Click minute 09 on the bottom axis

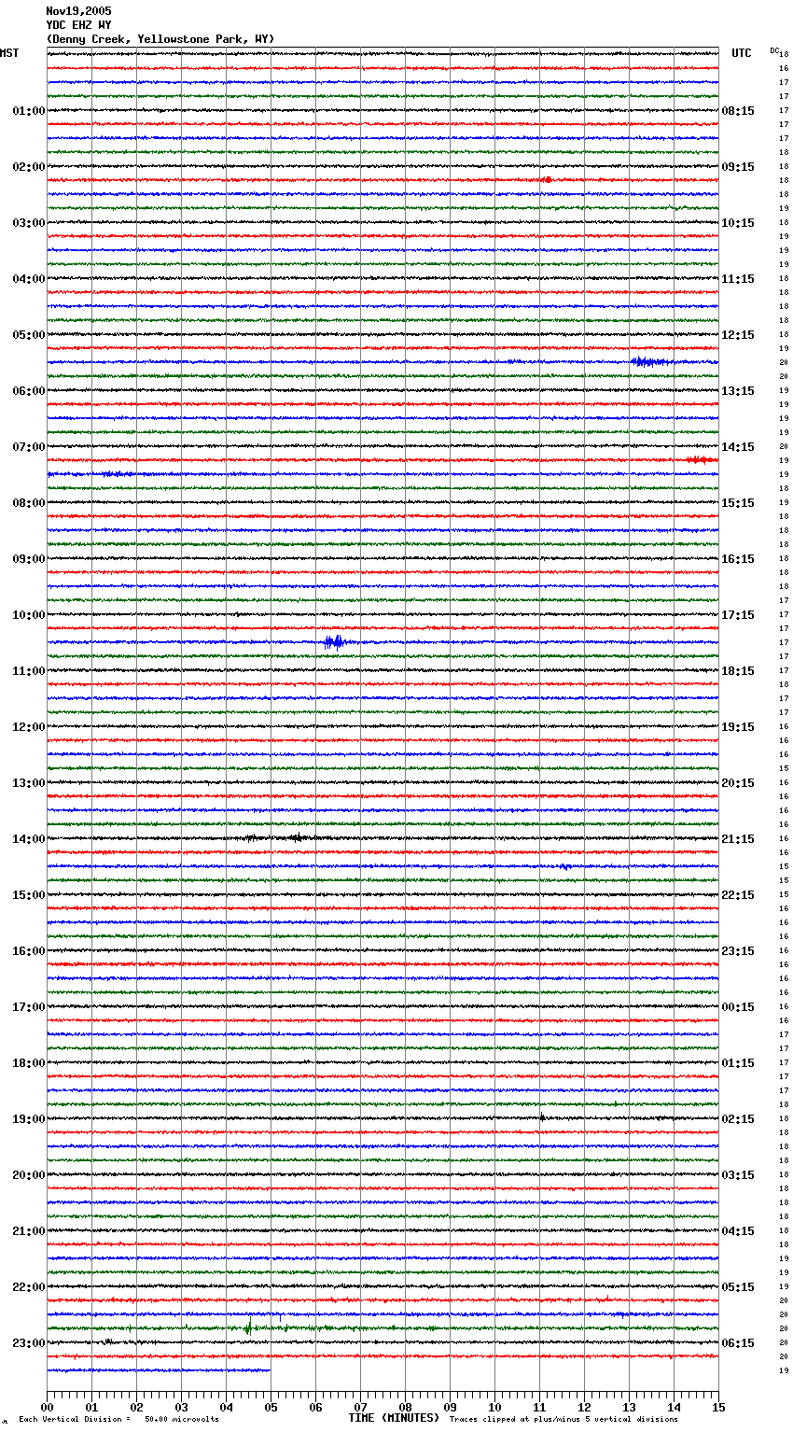pyautogui.click(x=450, y=1408)
